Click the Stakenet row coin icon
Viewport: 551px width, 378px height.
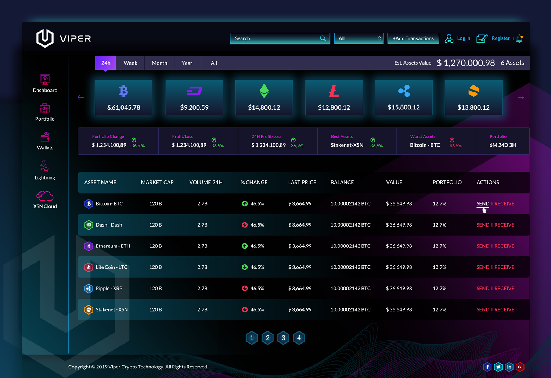point(89,309)
